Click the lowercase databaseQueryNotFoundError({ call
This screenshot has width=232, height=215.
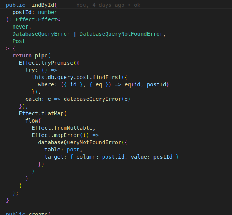(x=83, y=142)
